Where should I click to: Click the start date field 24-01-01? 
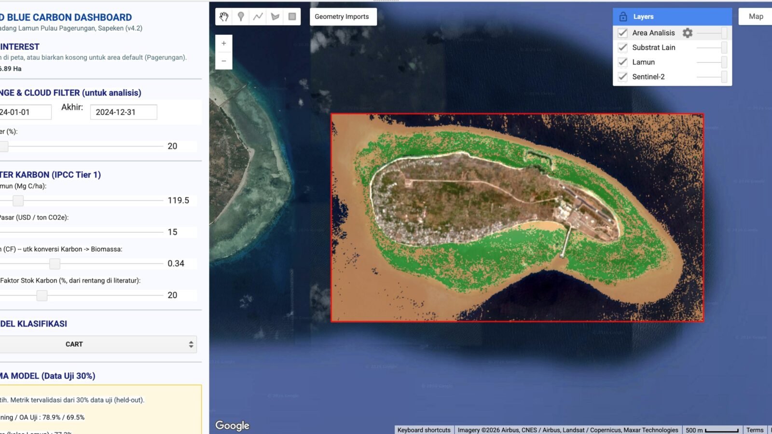[26, 112]
